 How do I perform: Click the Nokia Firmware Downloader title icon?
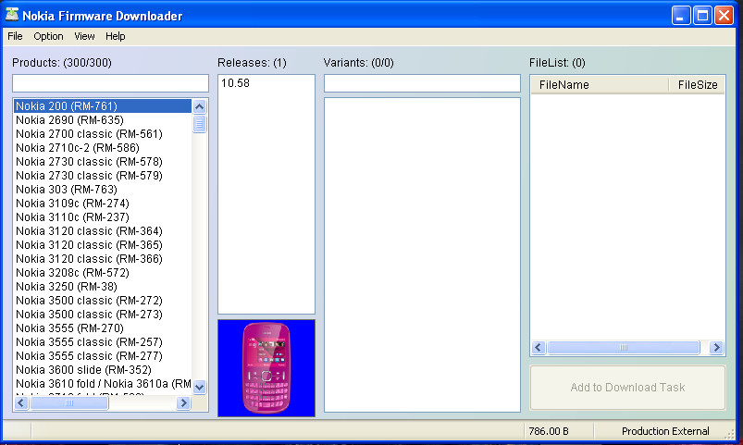click(12, 15)
